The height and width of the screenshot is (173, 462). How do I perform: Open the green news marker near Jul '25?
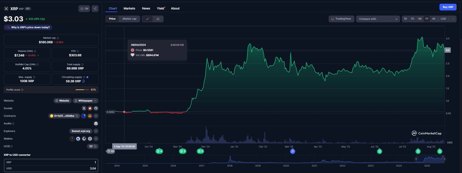pyautogui.click(x=418, y=151)
